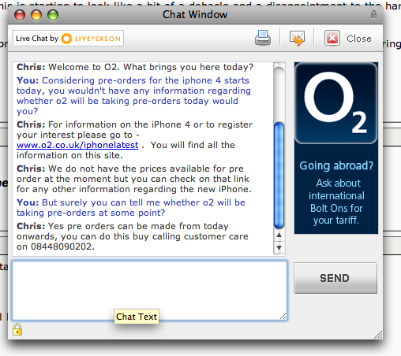
Task: Click the yellow minimize window button
Action: 36,15
